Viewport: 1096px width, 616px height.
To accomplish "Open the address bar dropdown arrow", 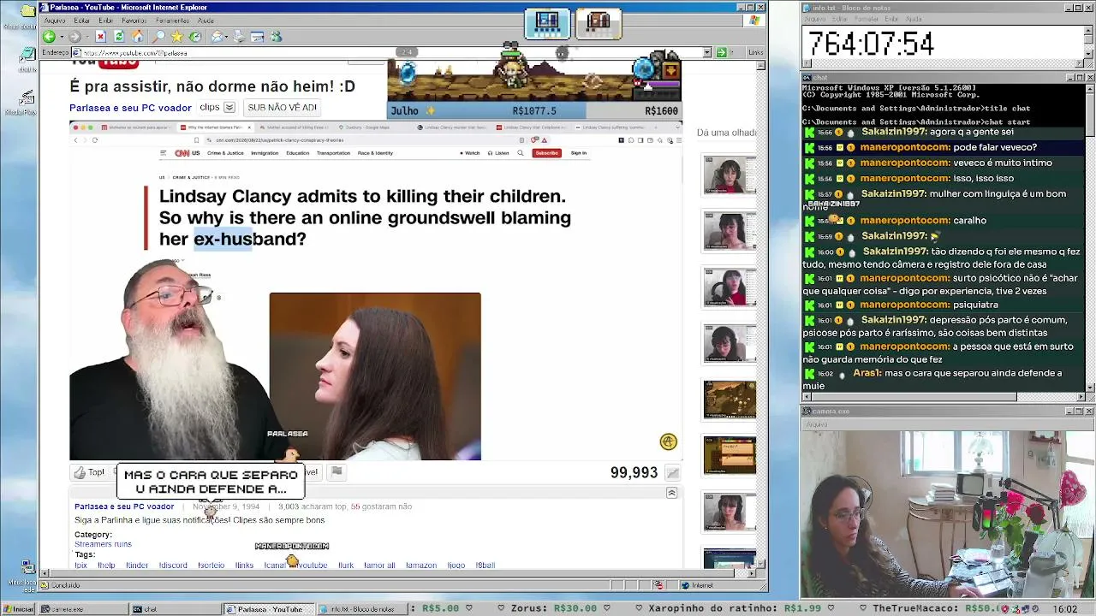I will tap(707, 52).
